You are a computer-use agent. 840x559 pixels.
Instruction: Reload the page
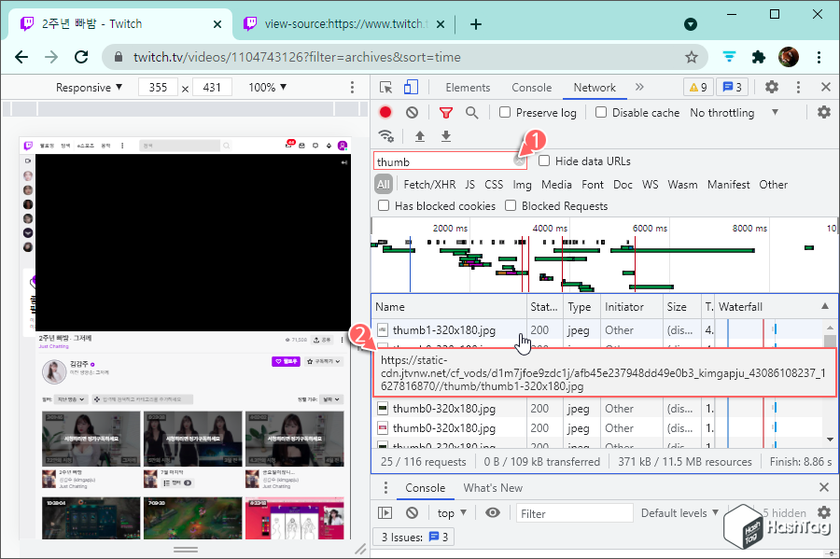(x=81, y=57)
